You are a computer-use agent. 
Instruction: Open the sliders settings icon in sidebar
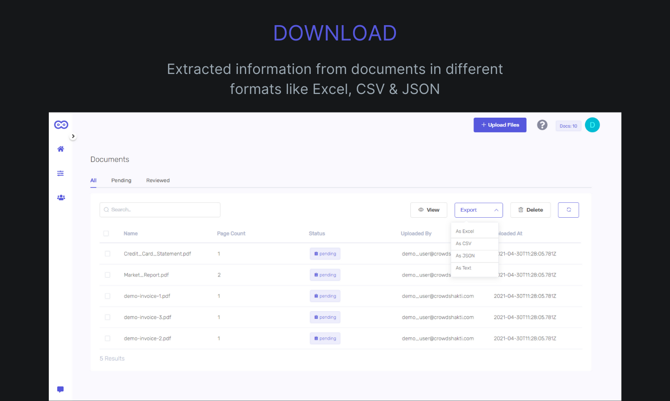[x=60, y=173]
